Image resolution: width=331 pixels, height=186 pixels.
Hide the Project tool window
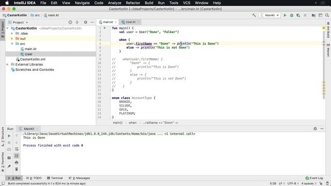pos(92,22)
